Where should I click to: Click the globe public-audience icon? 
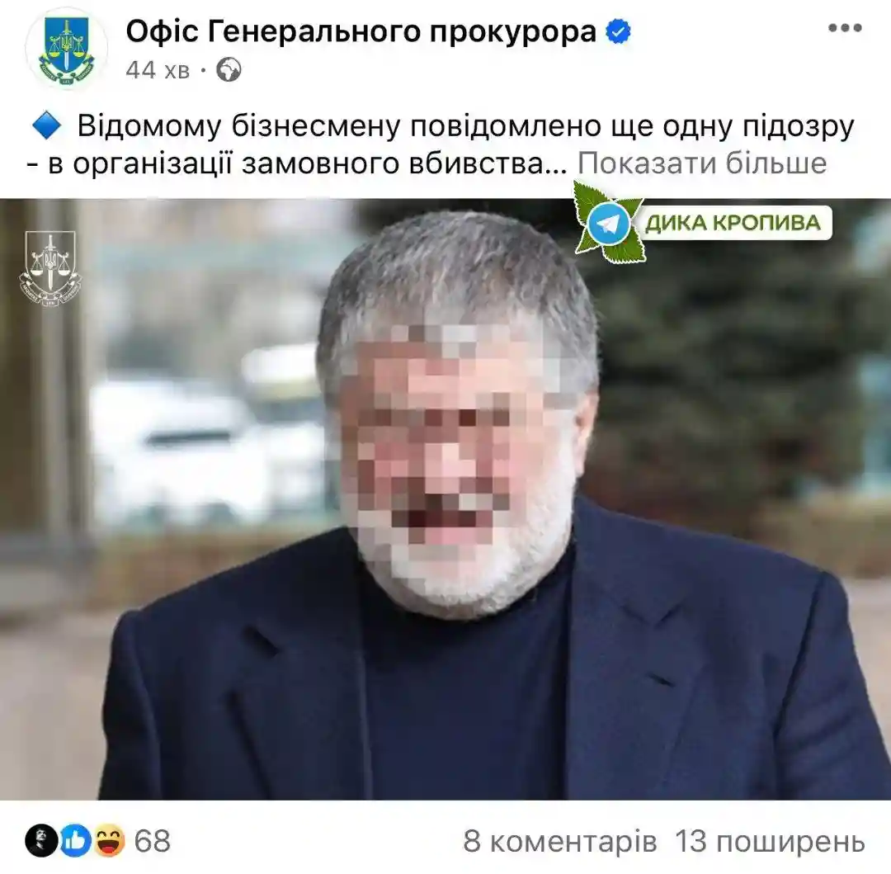tap(229, 70)
